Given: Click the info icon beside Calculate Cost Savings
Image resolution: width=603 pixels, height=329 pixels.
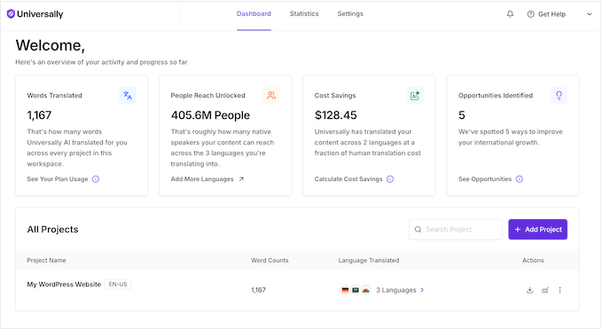Looking at the screenshot, I should tap(390, 179).
